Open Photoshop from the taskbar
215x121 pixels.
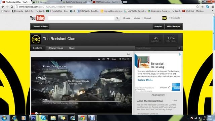click(34, 118)
